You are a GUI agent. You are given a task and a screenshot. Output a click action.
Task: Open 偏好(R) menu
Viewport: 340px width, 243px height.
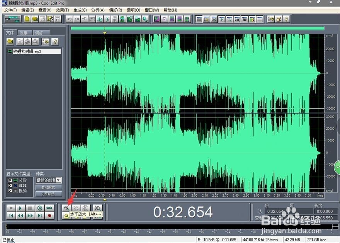[116, 10]
